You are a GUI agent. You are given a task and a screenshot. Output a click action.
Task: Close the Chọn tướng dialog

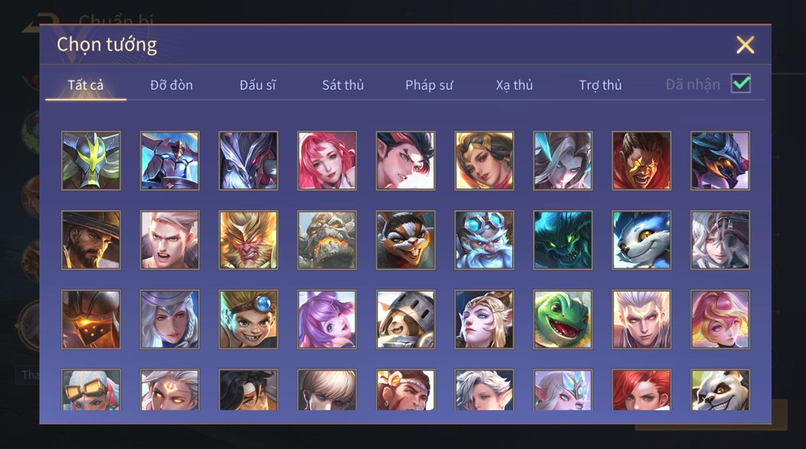pos(745,45)
